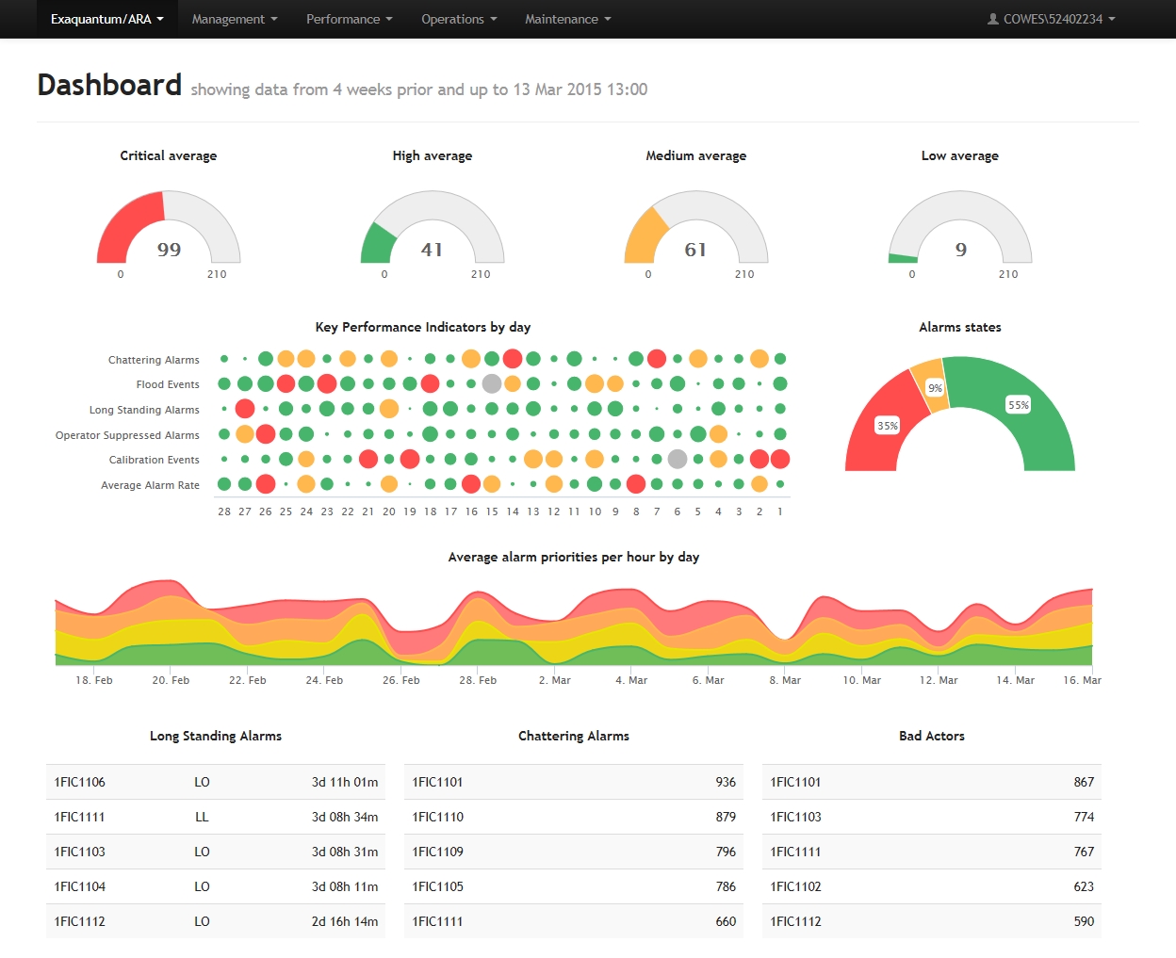
Task: Click the green High average gauge
Action: pos(377,245)
